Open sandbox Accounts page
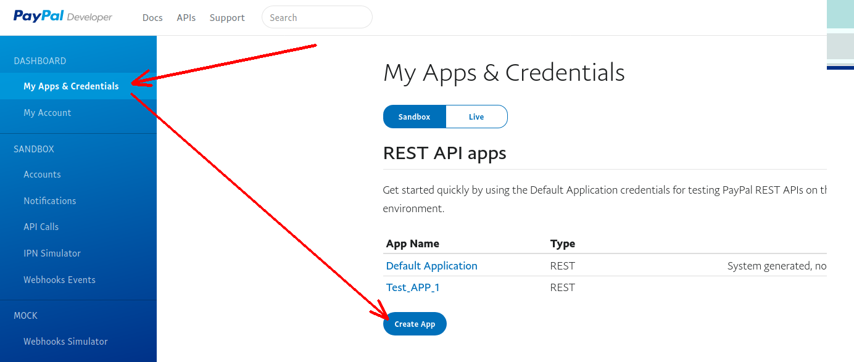The height and width of the screenshot is (362, 854). (42, 175)
